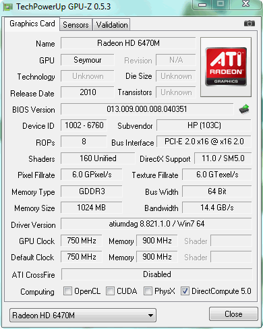263x329 pixels.
Task: Click the Driver Version text field
Action: pyautogui.click(x=156, y=224)
